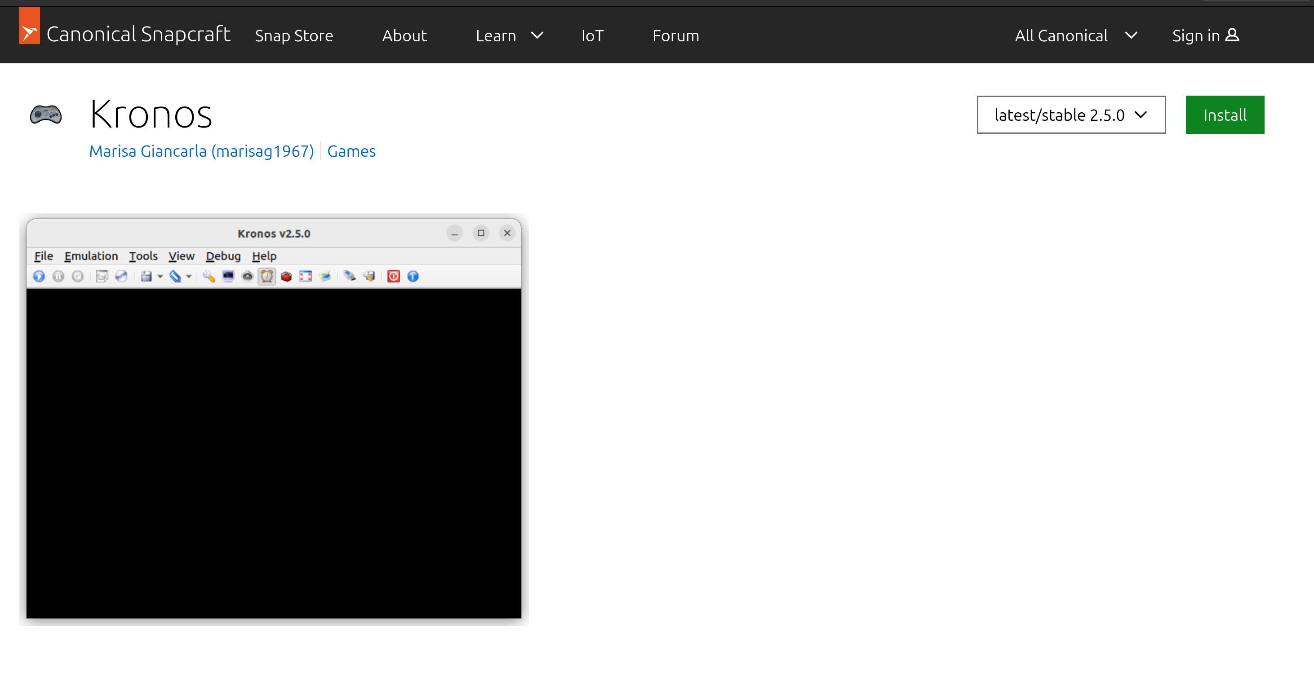Click the blue Run emulation icon
This screenshot has height=697, width=1314.
click(x=39, y=276)
